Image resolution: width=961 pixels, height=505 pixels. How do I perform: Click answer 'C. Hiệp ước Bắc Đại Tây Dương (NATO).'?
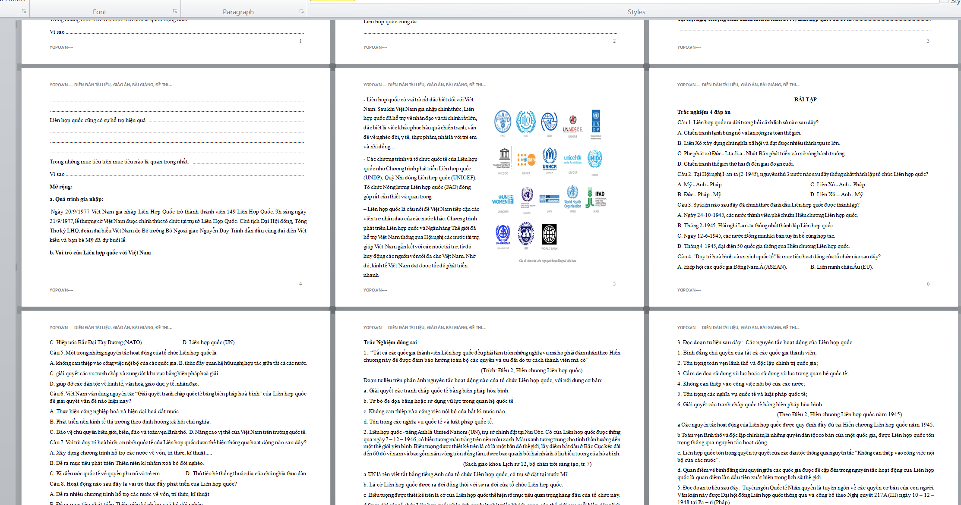[96, 342]
